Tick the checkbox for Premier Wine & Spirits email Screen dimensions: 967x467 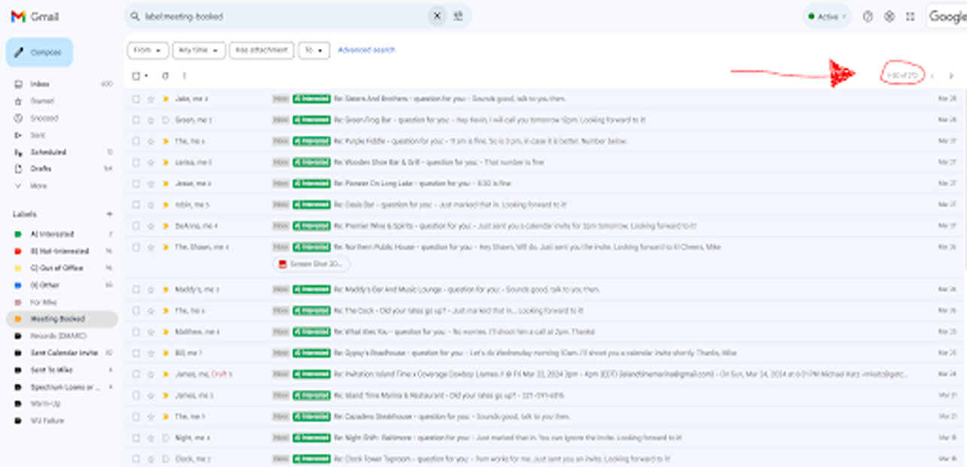[x=136, y=225]
